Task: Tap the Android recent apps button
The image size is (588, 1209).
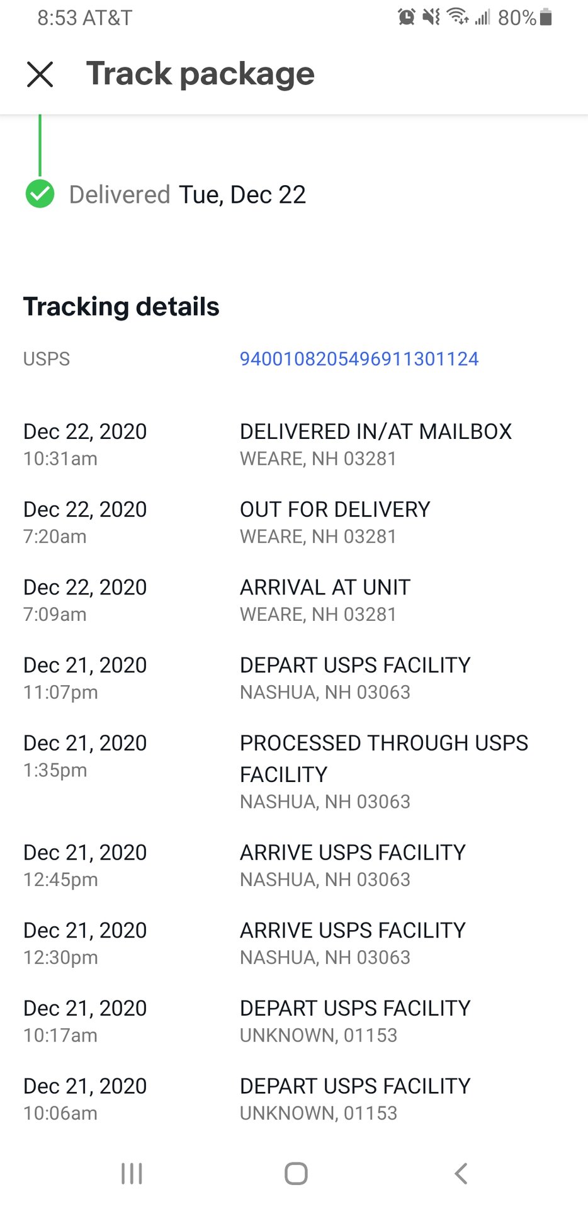Action: [x=132, y=1173]
